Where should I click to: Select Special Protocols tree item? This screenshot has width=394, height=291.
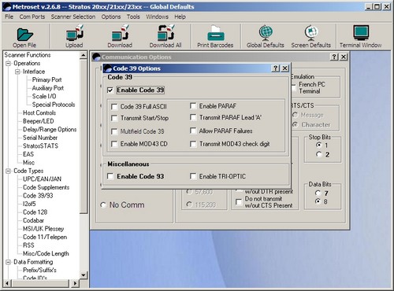tap(54, 105)
